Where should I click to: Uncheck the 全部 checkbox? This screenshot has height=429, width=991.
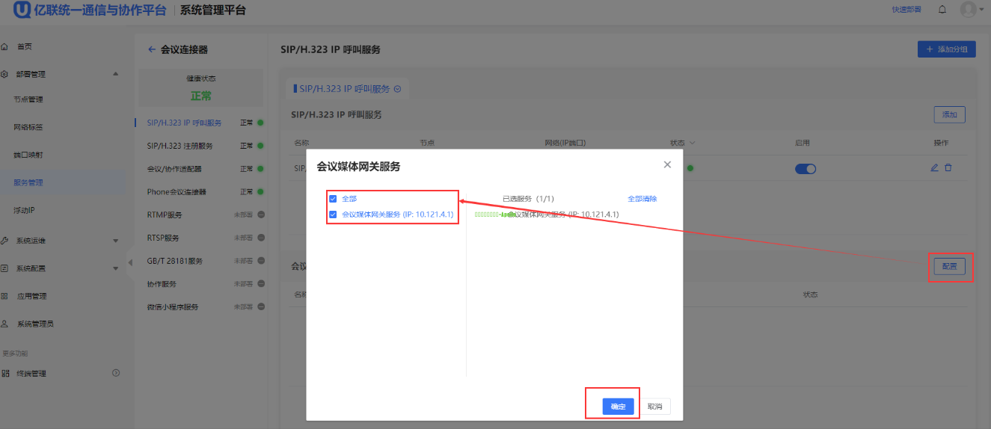coord(333,199)
